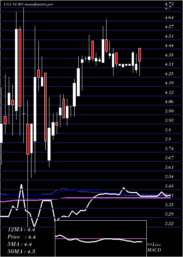Click the 'USA NURO munafasutra.pro' chart title
The image size is (183, 257).
(x=29, y=4)
